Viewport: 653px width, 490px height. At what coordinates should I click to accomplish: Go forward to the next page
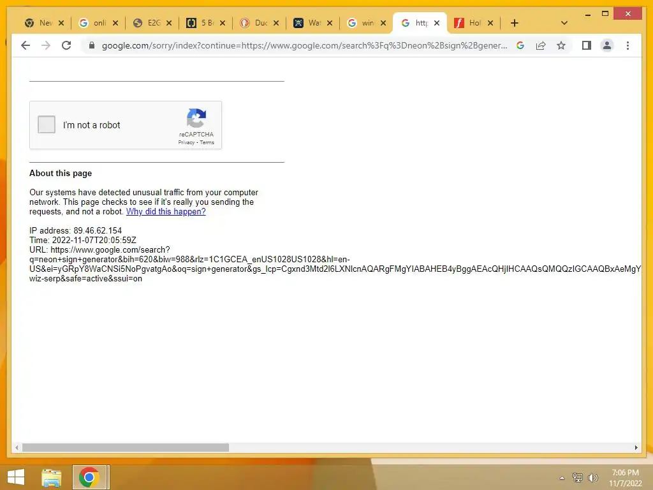(46, 45)
